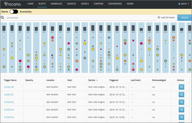Image resolution: width=192 pixels, height=123 pixels.
Task: Click the 2016-10-10 20: triggered cell of row 22560184
Action: coord(118,117)
